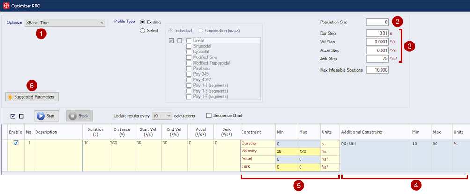
Task: Choose the Select profile type radio button
Action: 143,30
